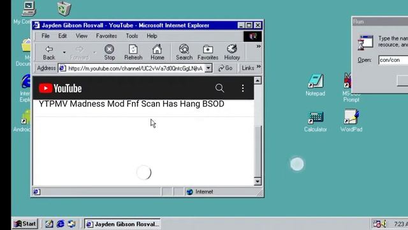Select the Calculator desktop shortcut
The image size is (408, 230).
click(315, 121)
